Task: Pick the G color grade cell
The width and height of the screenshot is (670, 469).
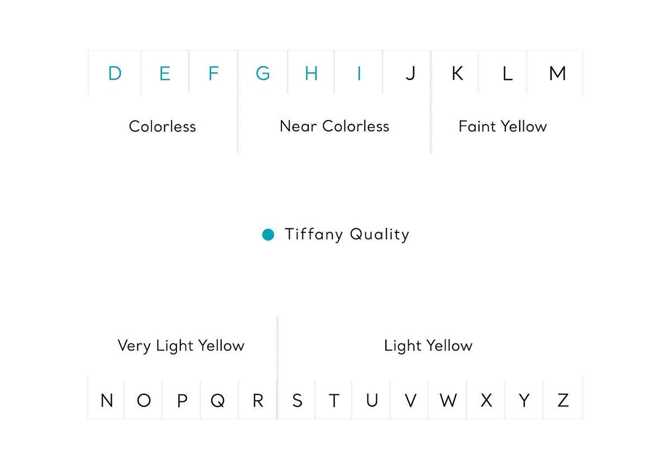Action: click(262, 73)
